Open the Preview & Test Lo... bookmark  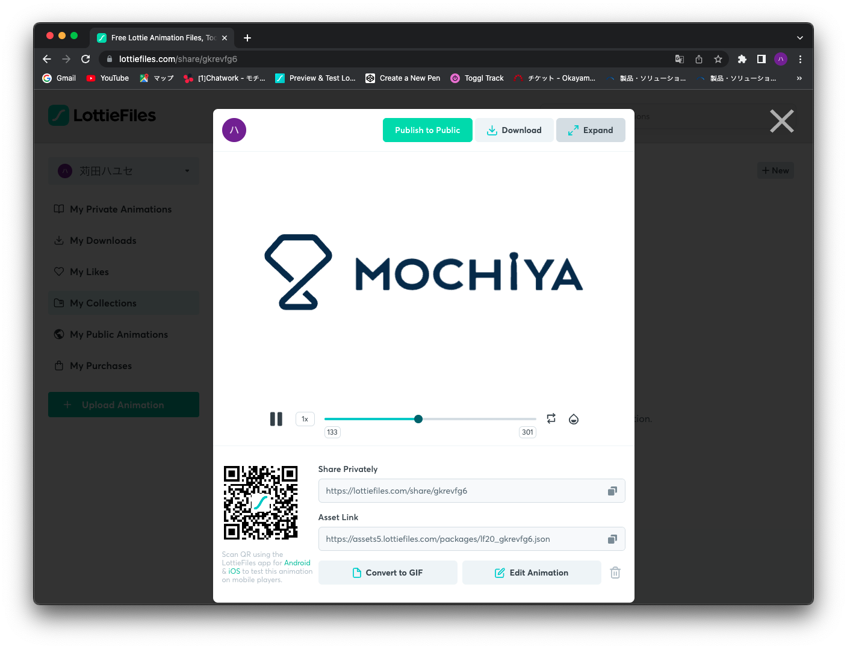point(315,78)
